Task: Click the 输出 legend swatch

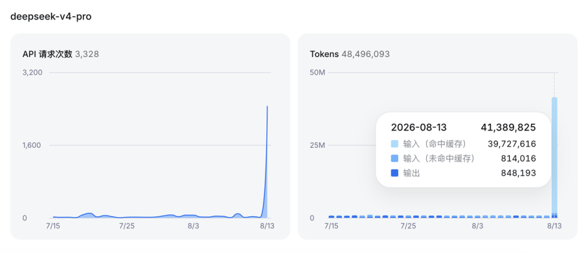Action: (394, 173)
